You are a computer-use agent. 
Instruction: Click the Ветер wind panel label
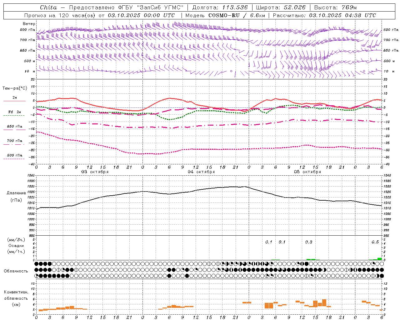coord(29,24)
